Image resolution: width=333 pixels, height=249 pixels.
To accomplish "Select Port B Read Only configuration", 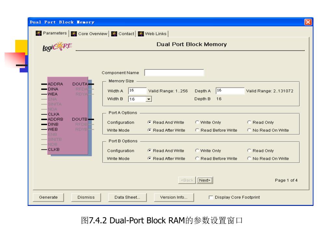I will (249, 150).
